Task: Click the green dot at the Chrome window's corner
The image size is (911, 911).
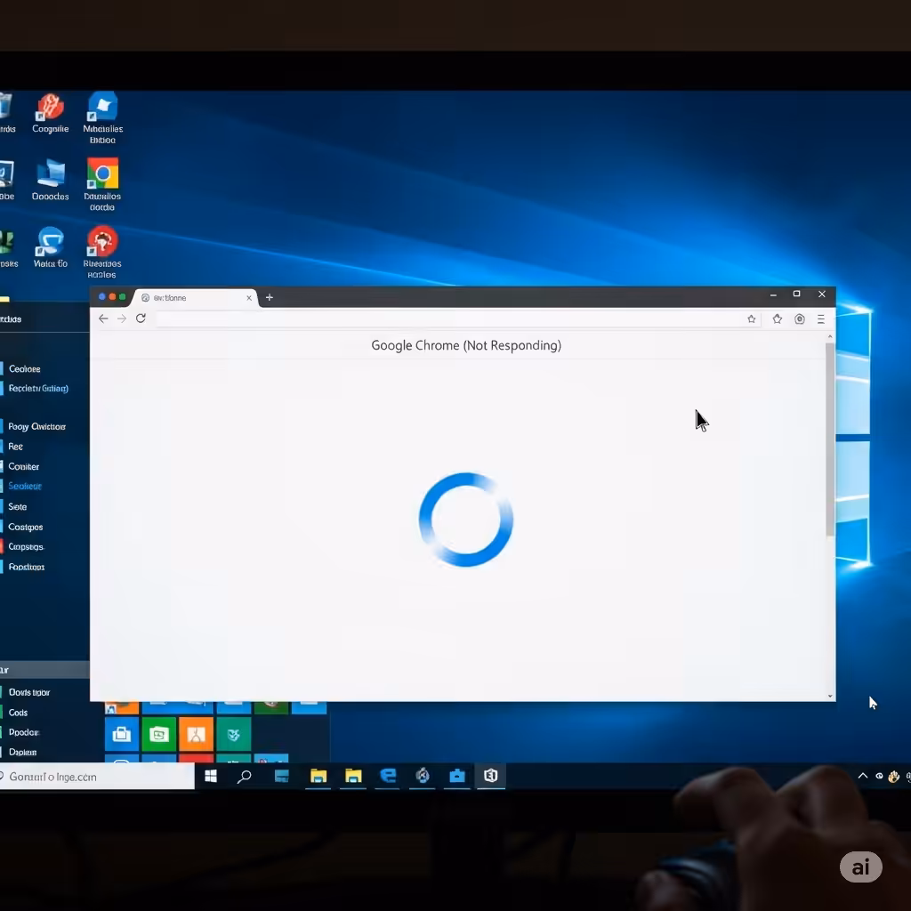Action: (x=122, y=297)
